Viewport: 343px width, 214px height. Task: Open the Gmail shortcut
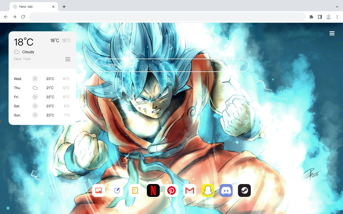[x=190, y=190]
